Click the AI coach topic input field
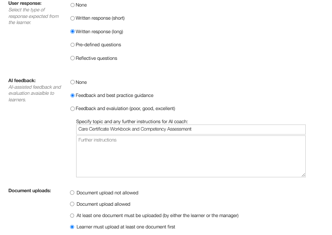 pyautogui.click(x=191, y=129)
